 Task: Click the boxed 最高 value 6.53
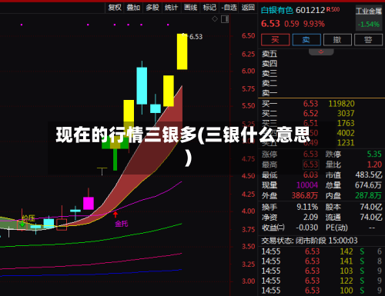coord(310,165)
